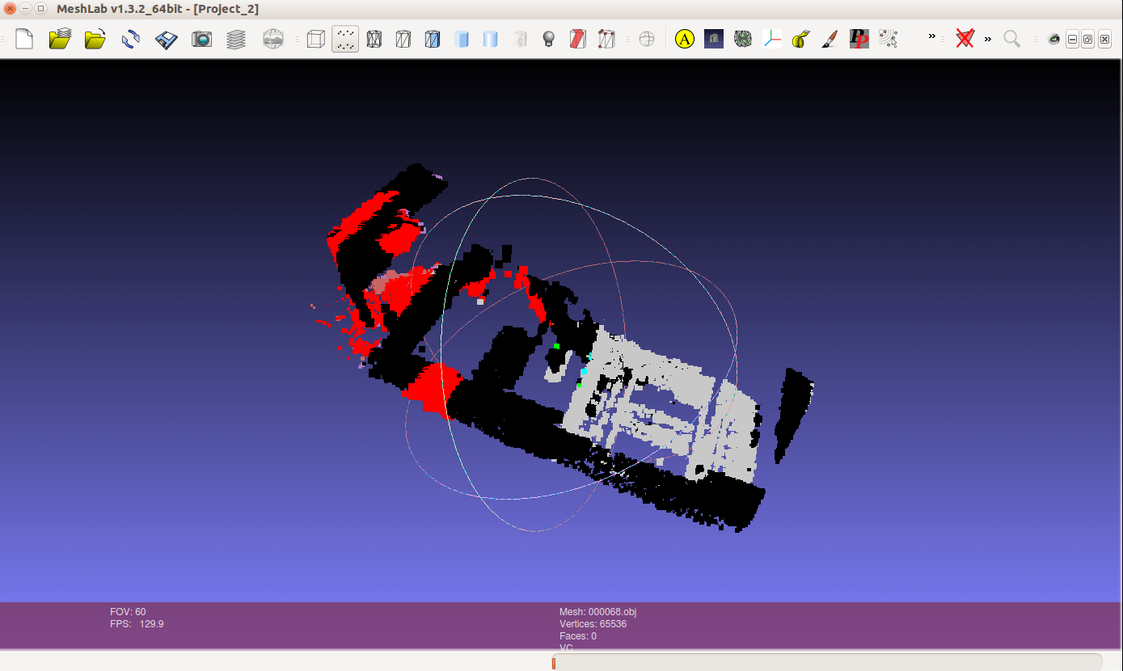Toggle the light bulb lighting switch
This screenshot has width=1123, height=671.
[548, 39]
